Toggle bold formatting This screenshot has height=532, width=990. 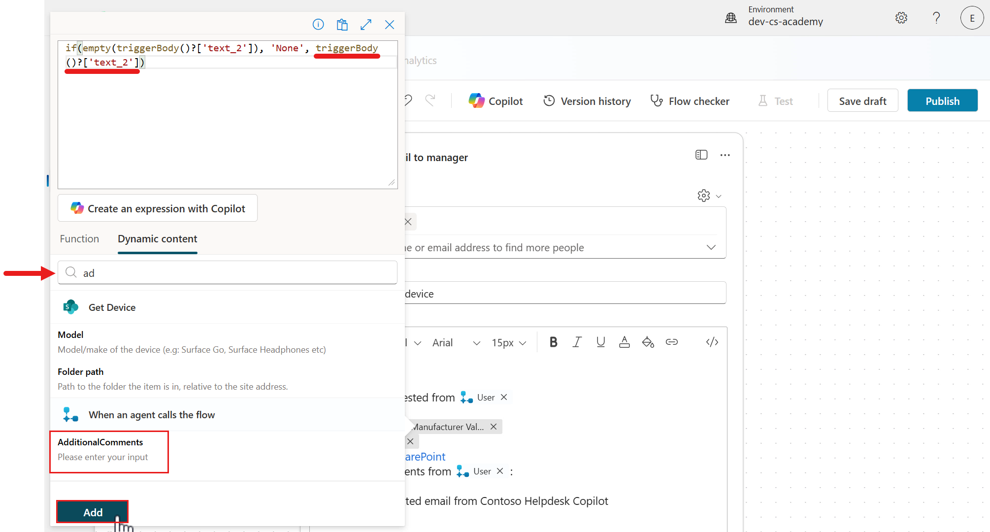[553, 342]
